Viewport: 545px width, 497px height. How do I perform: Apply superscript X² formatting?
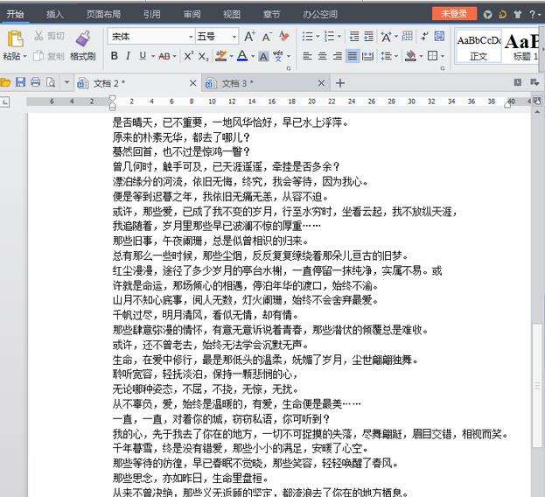[x=188, y=56]
